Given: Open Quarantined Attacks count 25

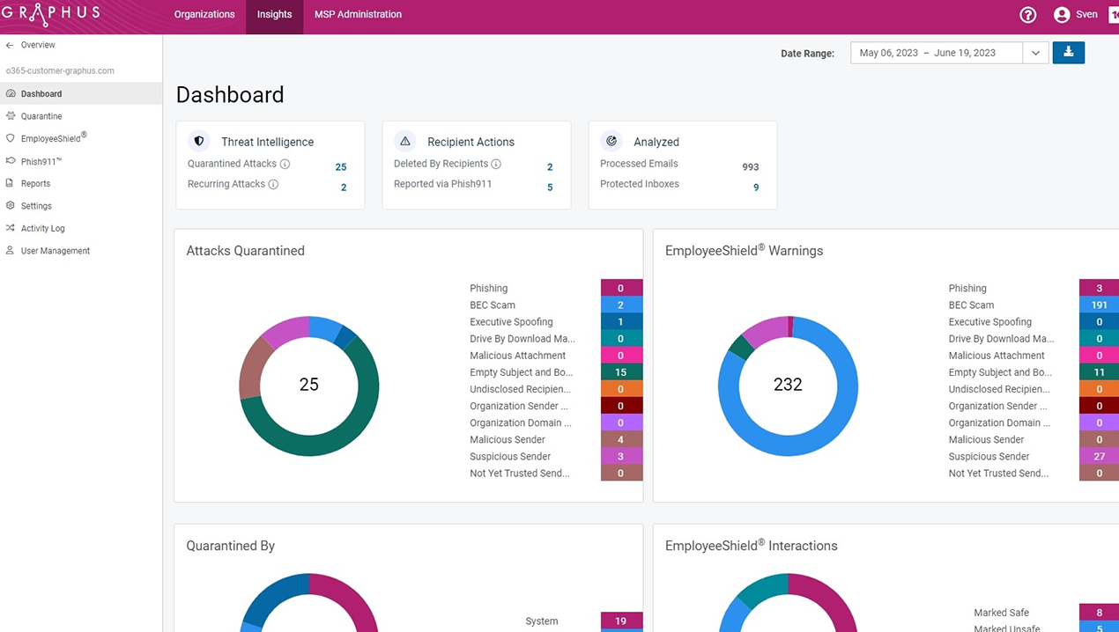Looking at the screenshot, I should 341,167.
